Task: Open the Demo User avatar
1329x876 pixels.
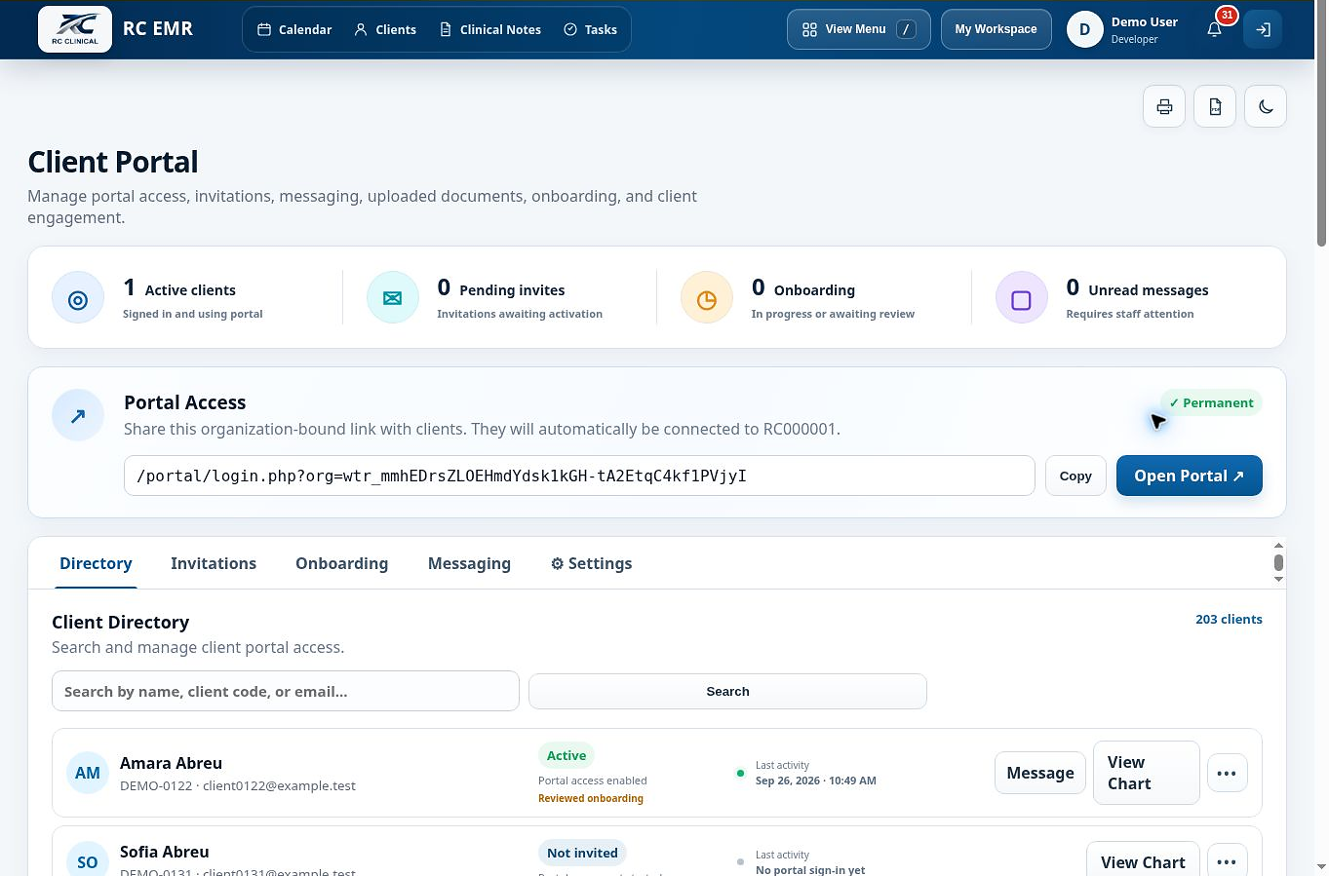Action: [1084, 29]
